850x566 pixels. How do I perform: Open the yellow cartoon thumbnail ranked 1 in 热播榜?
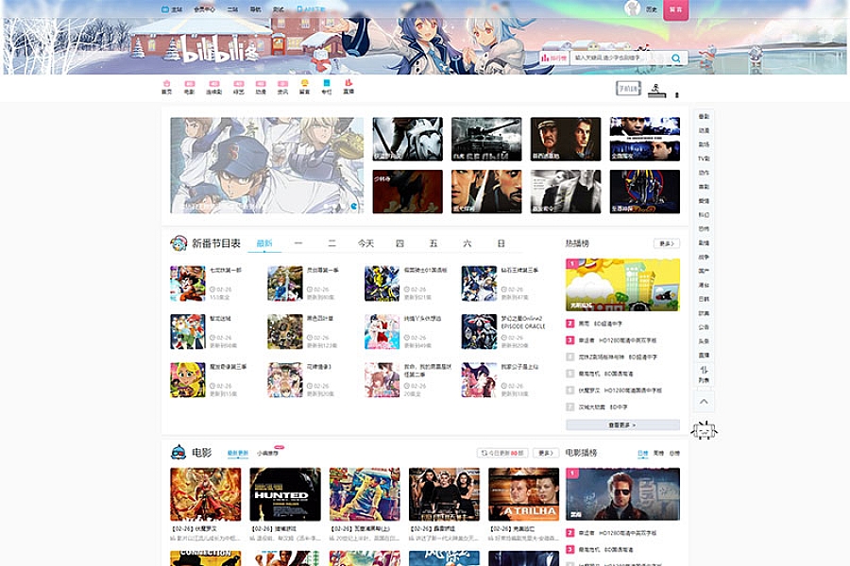[622, 285]
